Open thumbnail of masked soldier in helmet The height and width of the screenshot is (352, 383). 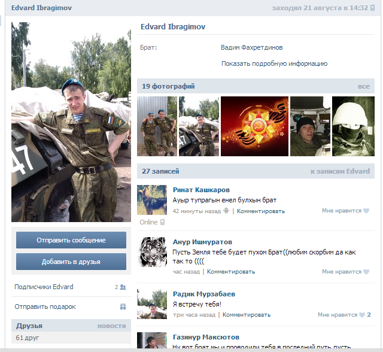point(353,126)
